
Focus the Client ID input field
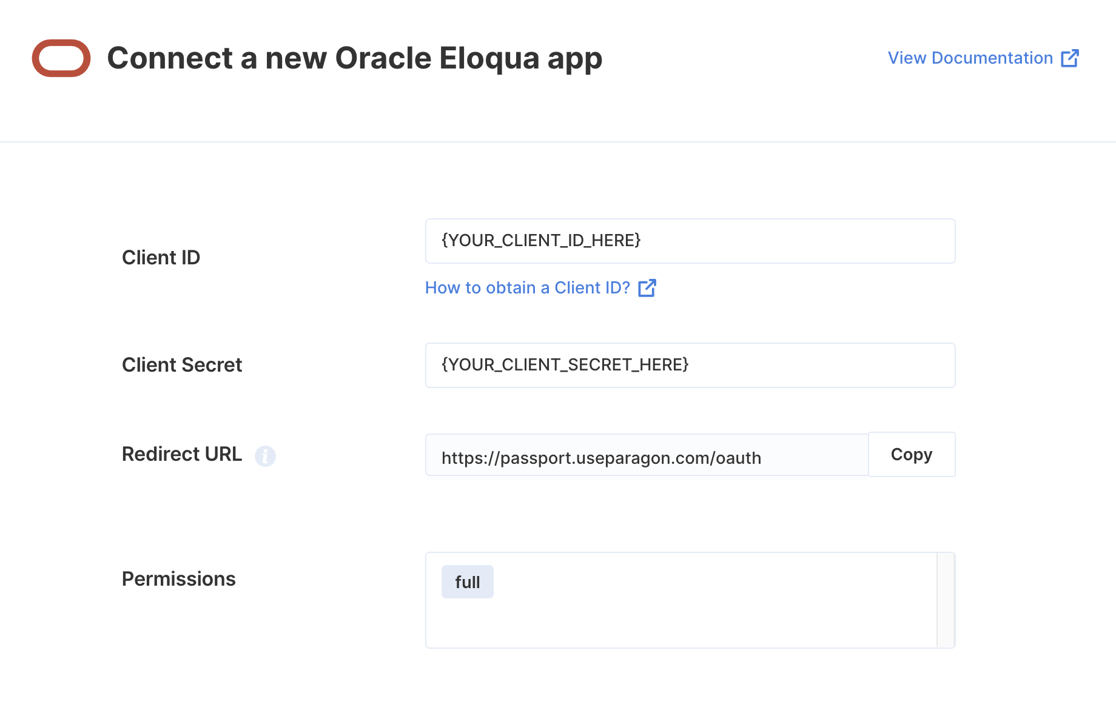point(690,241)
